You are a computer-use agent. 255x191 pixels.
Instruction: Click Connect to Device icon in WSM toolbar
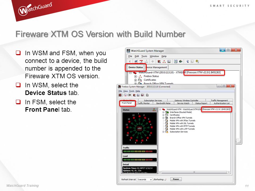136,61
